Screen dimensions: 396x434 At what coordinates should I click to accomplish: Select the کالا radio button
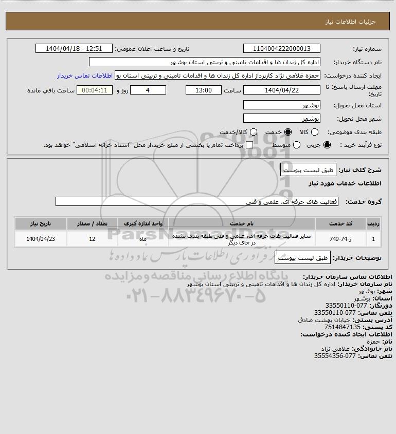pos(315,133)
